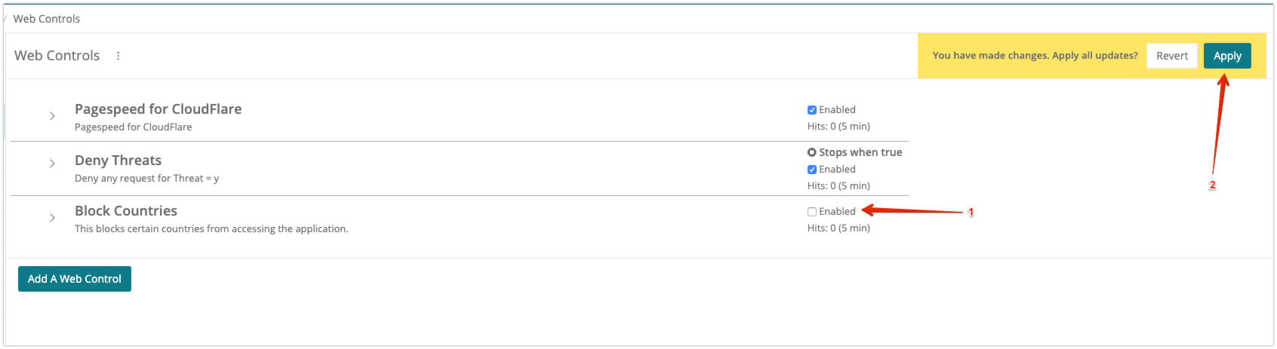Image resolution: width=1277 pixels, height=349 pixels.
Task: Expand the Deny Threats rule chevron
Action: point(52,164)
